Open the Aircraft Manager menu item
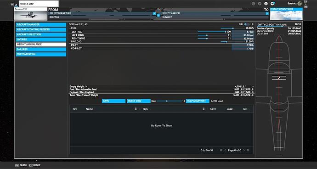This screenshot has height=169, width=317. click(x=41, y=25)
